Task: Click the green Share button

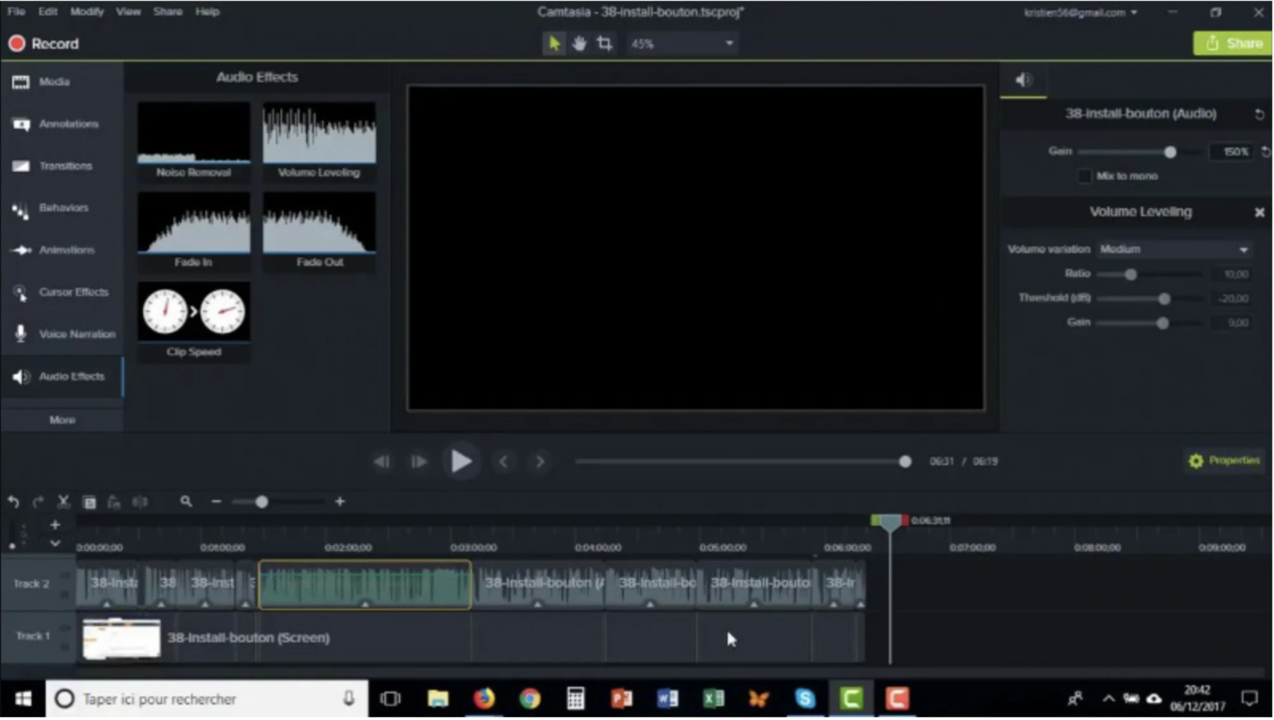Action: point(1233,43)
